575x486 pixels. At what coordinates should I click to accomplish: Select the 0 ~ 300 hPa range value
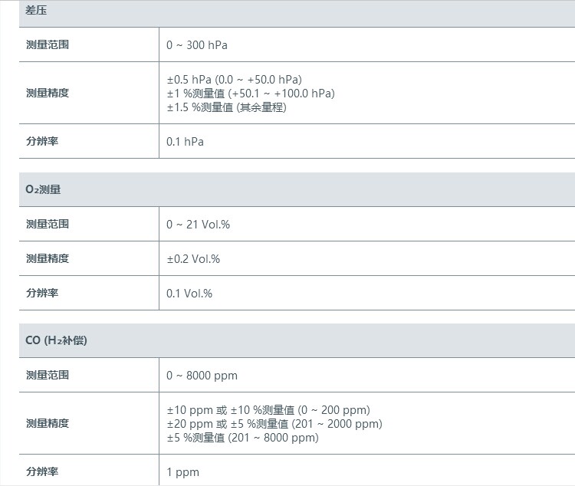coord(197,45)
